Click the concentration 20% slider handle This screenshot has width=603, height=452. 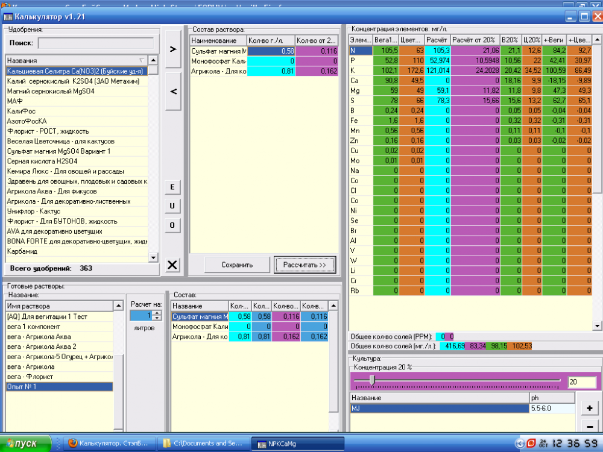pos(372,380)
